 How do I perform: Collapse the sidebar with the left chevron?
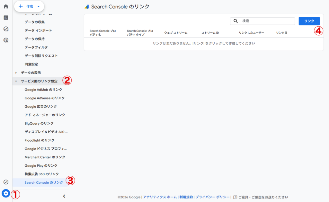(64, 196)
